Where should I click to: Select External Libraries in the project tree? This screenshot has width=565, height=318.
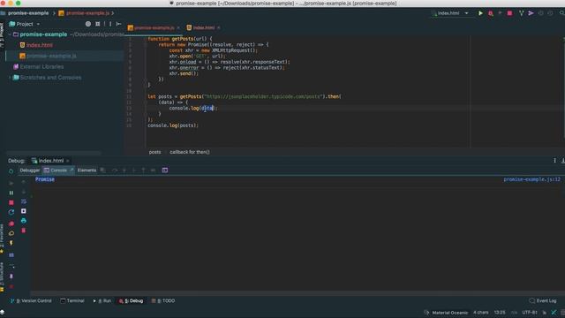(41, 67)
